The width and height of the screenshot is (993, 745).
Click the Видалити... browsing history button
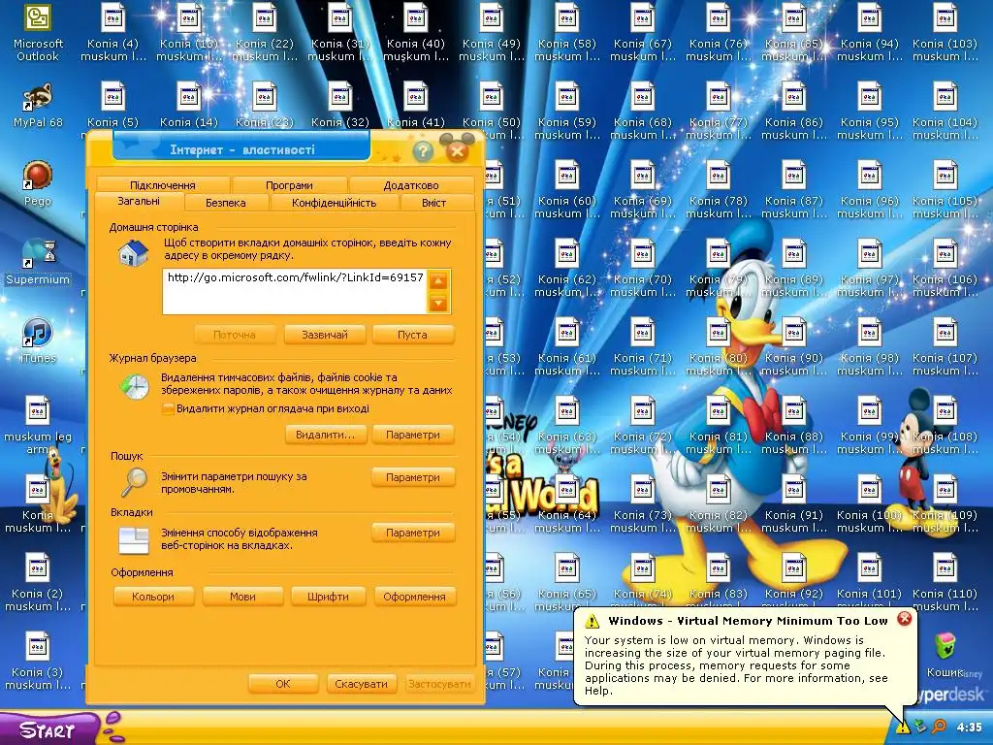pyautogui.click(x=326, y=435)
